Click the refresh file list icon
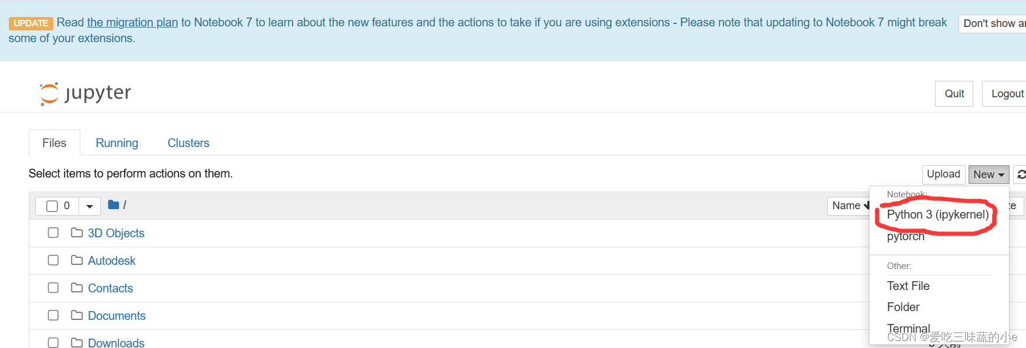 coord(1021,175)
